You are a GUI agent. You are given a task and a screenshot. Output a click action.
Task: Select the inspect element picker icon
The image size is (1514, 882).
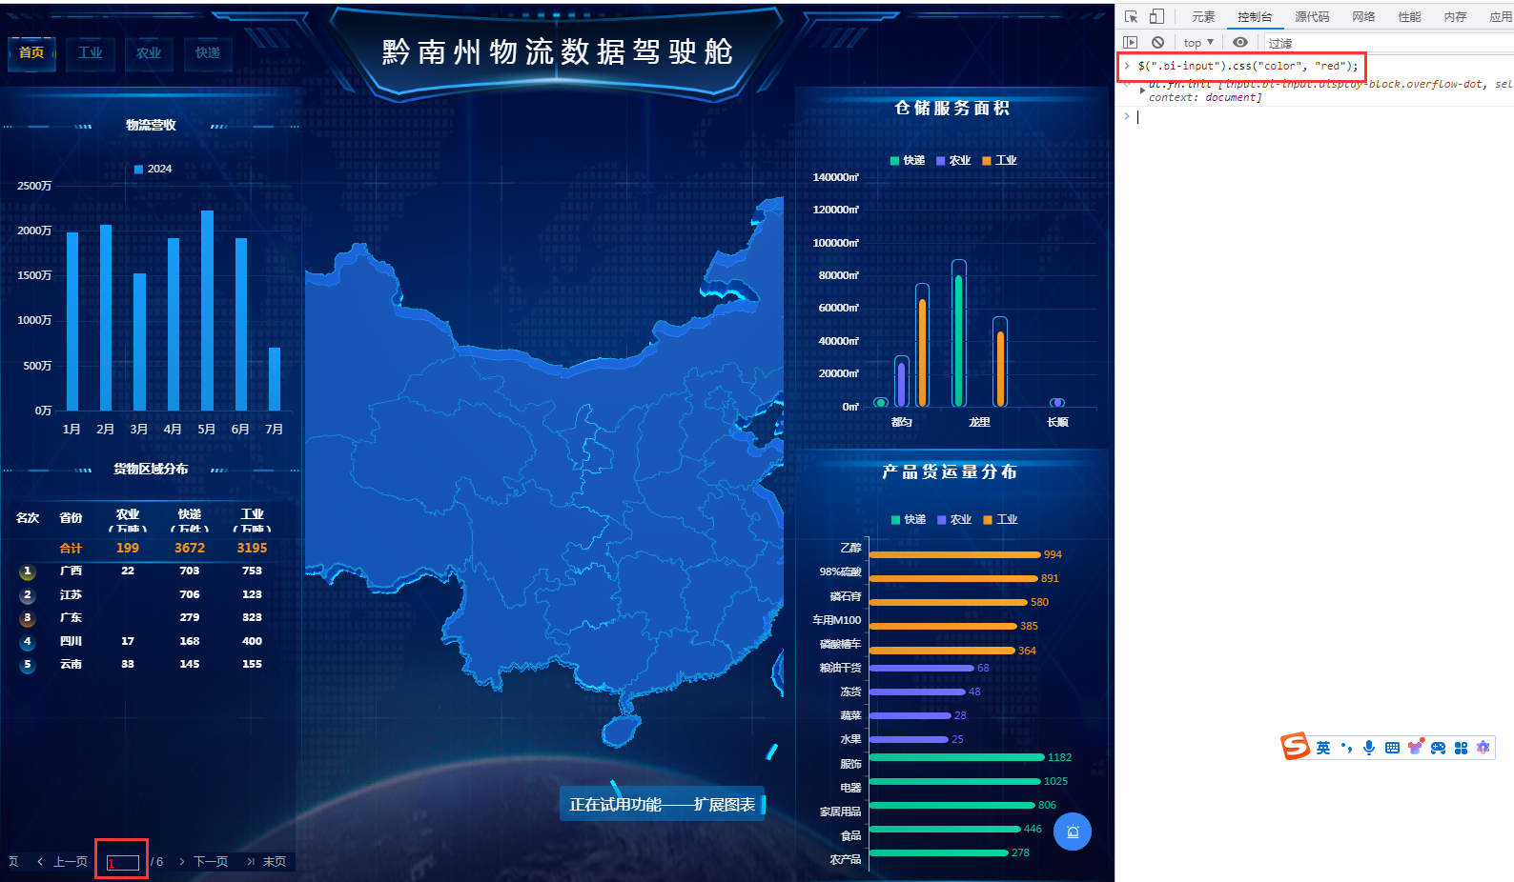pos(1132,16)
